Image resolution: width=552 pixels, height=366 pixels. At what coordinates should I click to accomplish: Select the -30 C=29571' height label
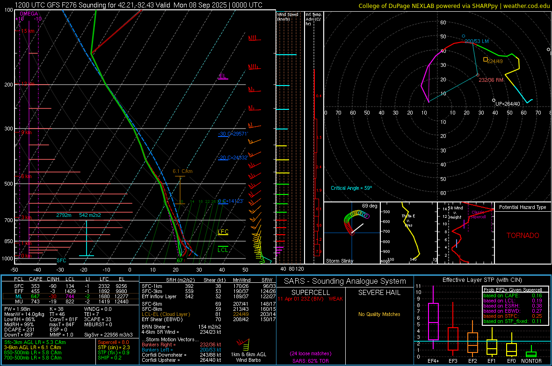pyautogui.click(x=233, y=134)
